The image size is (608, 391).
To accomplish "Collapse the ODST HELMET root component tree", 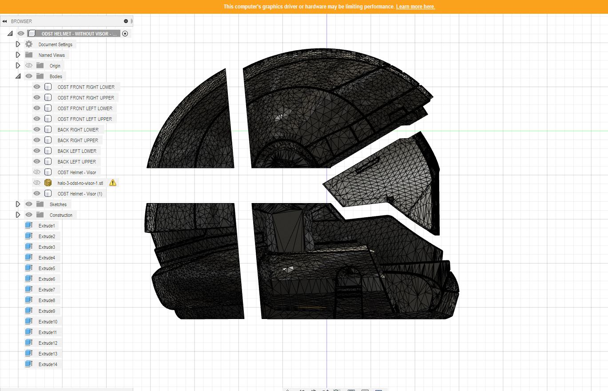I will [x=10, y=33].
